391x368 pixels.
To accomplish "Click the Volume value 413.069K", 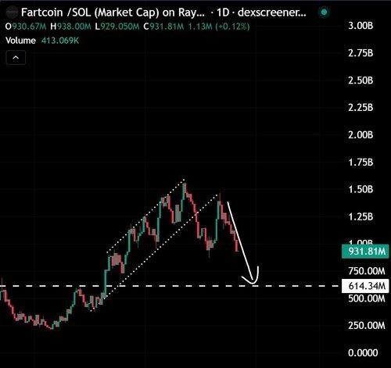I will (x=60, y=41).
